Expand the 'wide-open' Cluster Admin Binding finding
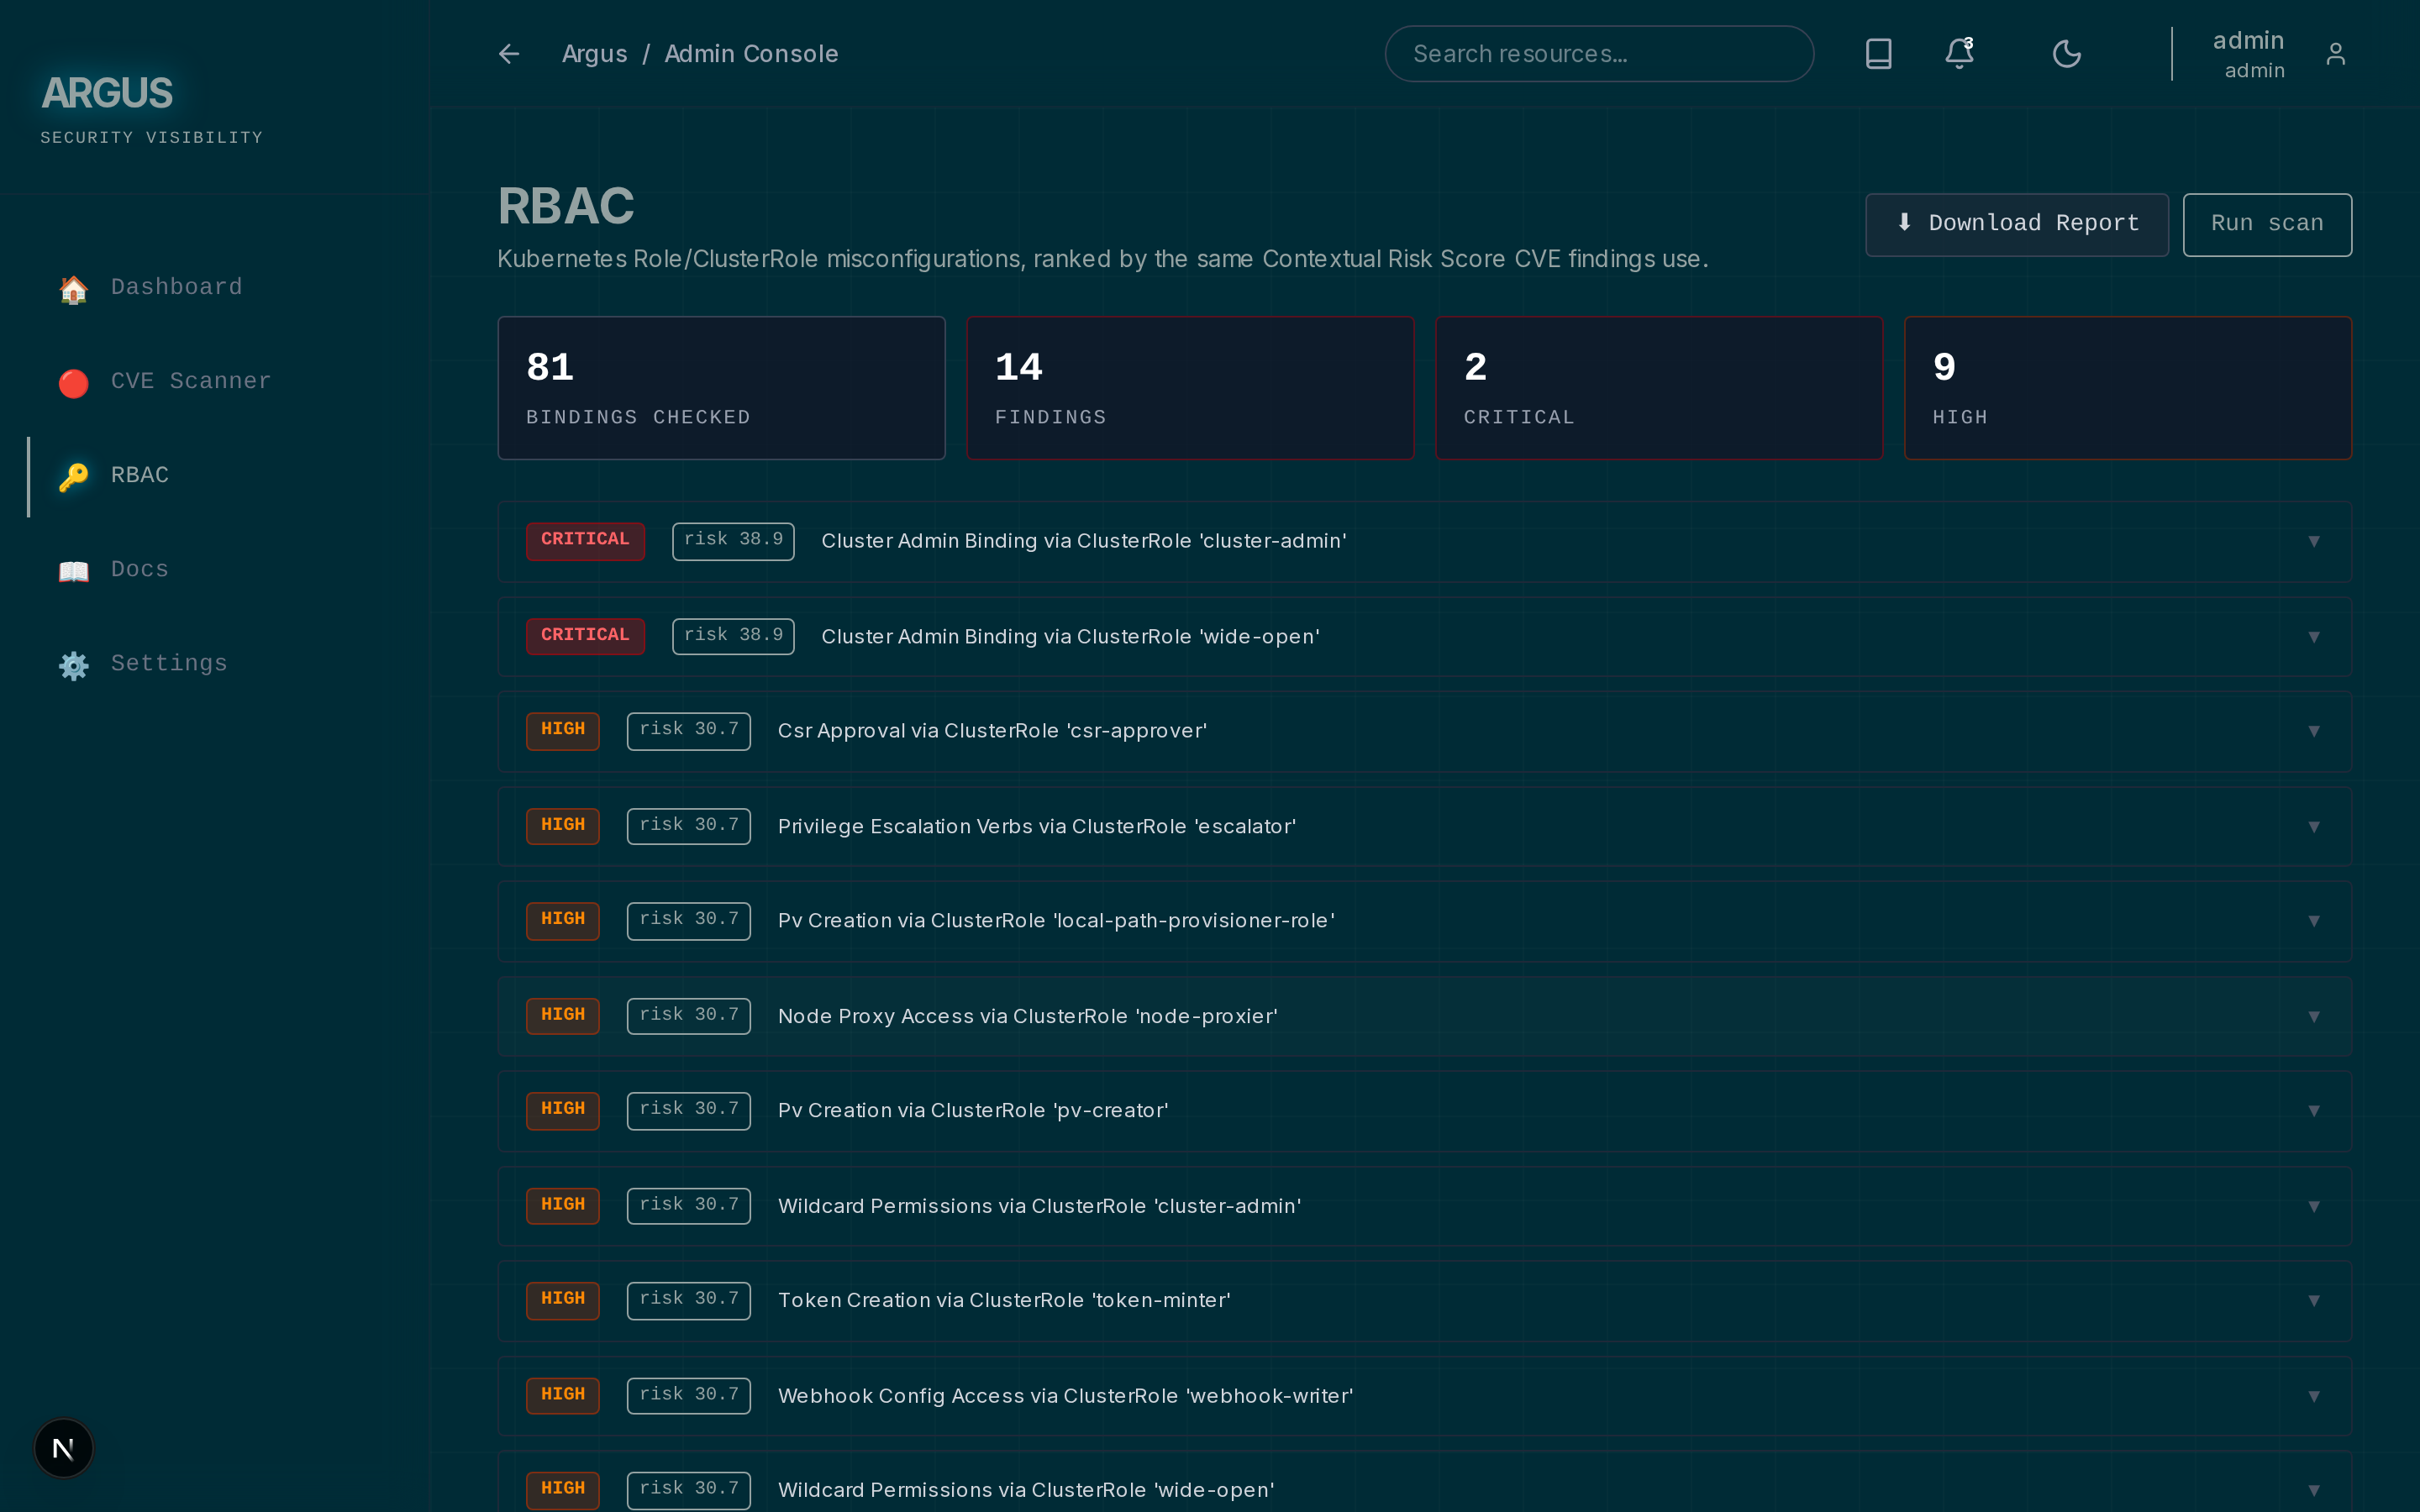Viewport: 2420px width, 1512px height. click(1424, 637)
